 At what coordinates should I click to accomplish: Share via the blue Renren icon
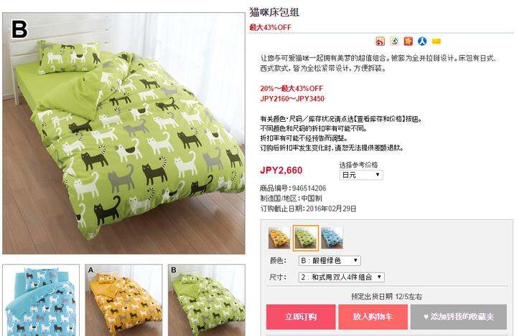pos(422,41)
